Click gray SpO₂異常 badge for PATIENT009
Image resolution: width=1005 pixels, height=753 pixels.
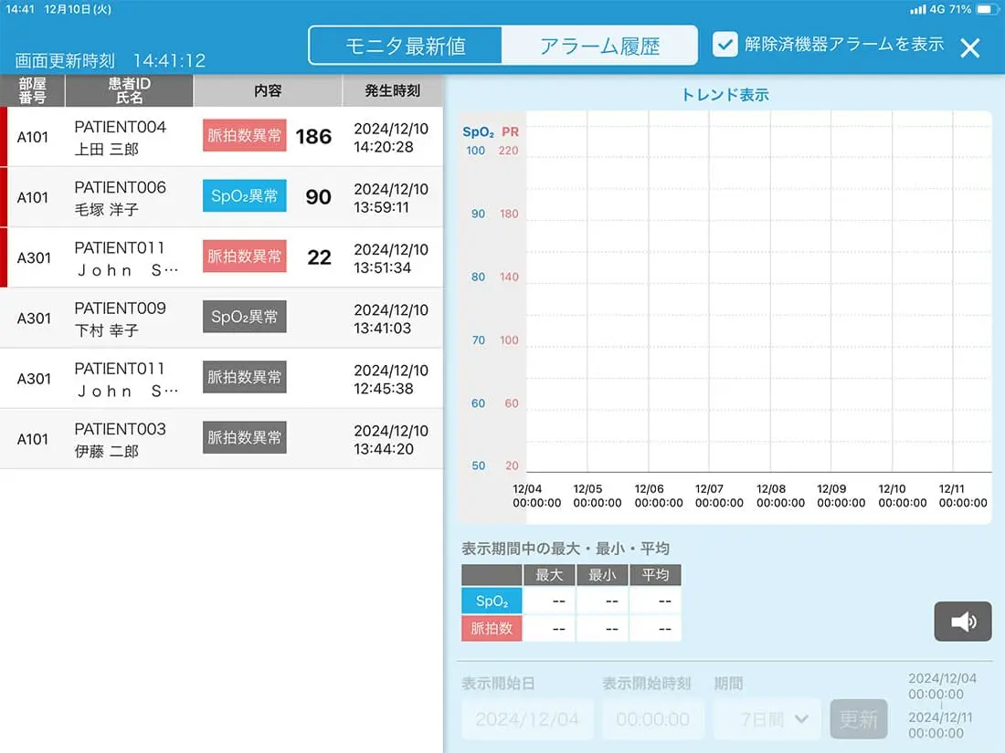(x=244, y=317)
